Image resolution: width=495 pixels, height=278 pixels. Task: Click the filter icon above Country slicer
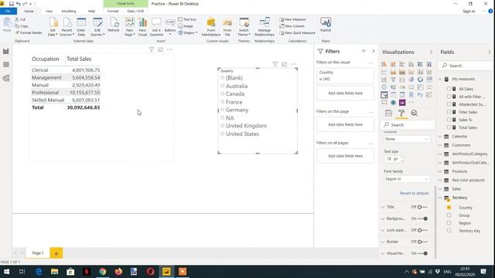coord(275,64)
